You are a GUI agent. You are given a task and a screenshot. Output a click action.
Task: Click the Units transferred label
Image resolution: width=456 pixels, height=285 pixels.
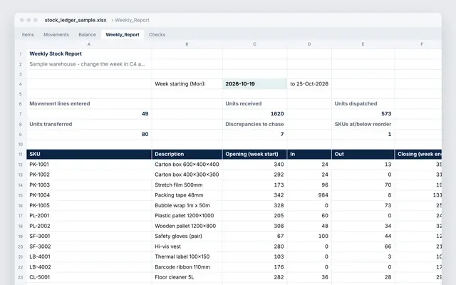pos(51,124)
